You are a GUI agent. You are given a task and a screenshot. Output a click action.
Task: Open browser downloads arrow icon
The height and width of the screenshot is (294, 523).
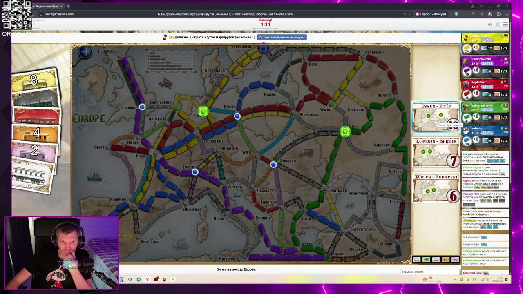click(507, 14)
